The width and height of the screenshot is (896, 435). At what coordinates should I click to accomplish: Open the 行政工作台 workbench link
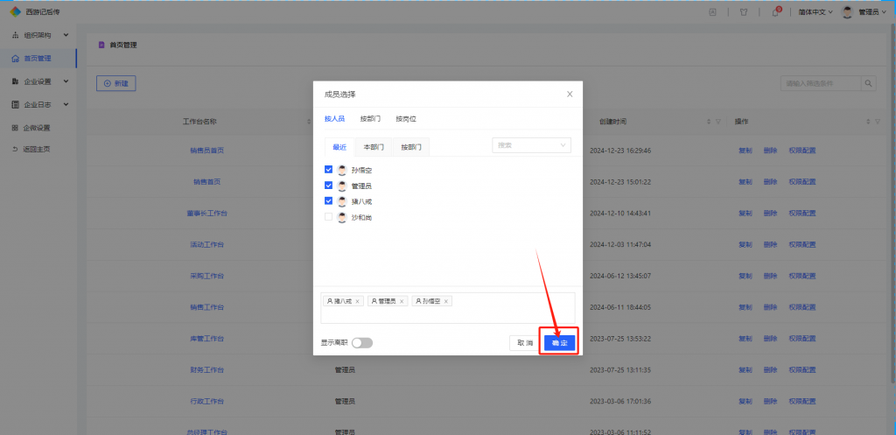click(206, 401)
